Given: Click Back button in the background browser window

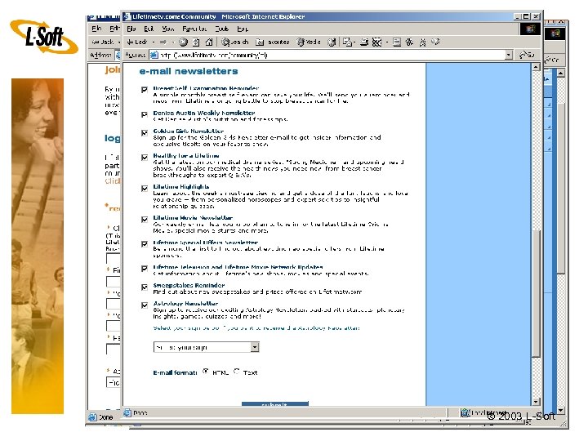Looking at the screenshot, I should coord(104,42).
